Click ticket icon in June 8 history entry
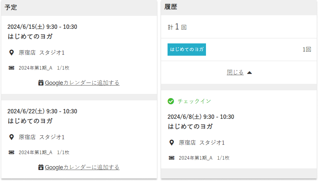The image size is (318, 181). (x=172, y=158)
